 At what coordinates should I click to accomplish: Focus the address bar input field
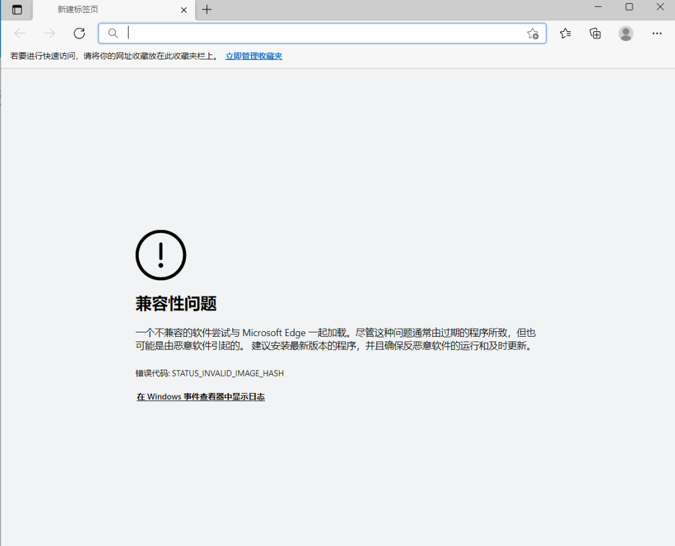[x=323, y=33]
